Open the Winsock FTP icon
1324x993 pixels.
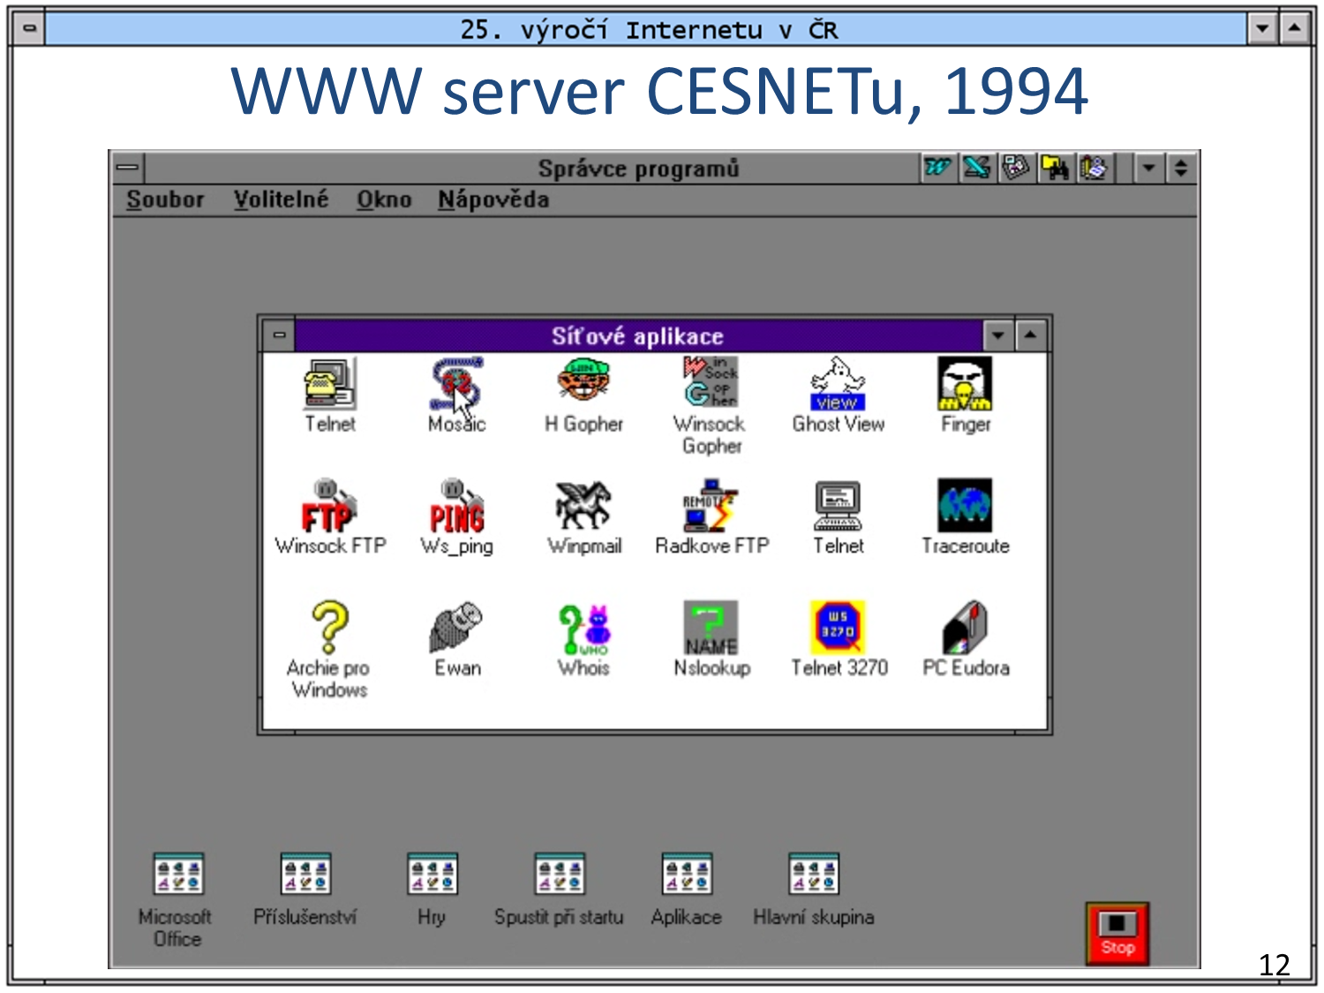click(x=330, y=505)
